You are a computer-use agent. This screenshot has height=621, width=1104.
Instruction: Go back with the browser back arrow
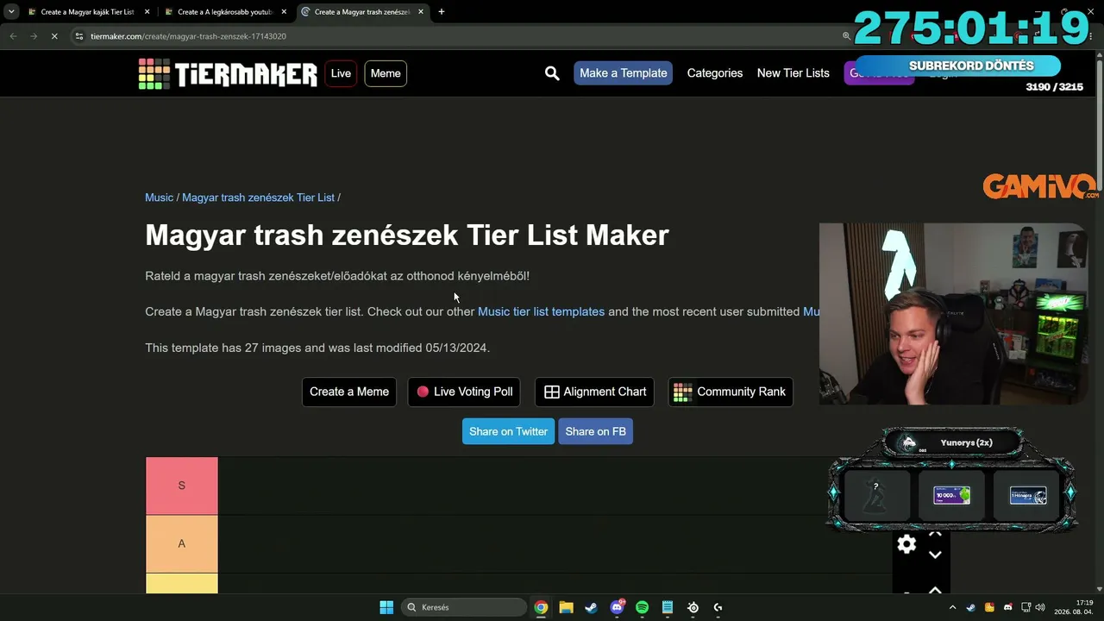pyautogui.click(x=13, y=36)
